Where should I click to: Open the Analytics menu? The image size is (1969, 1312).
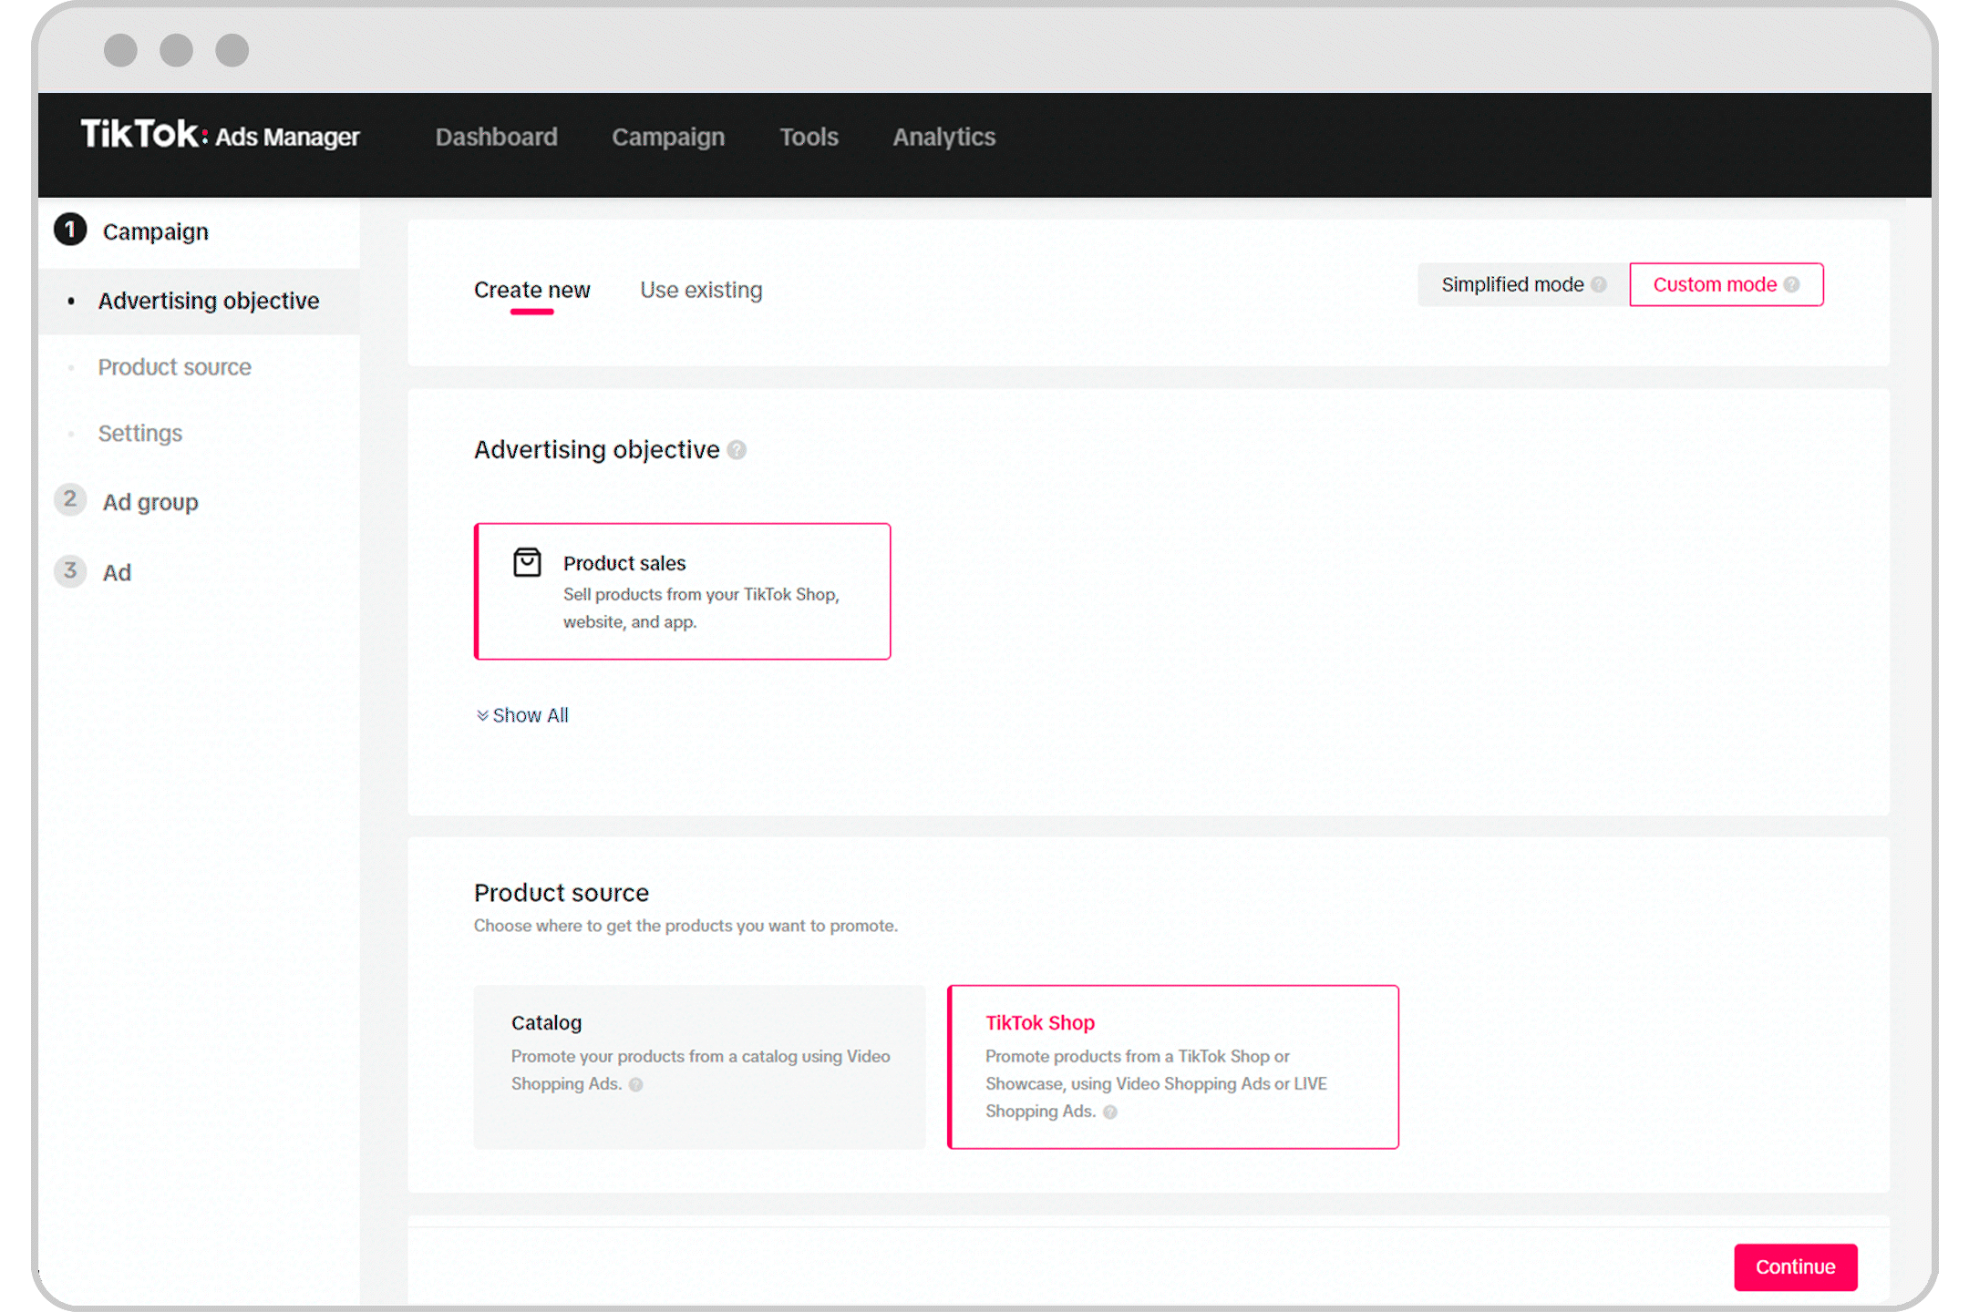[x=943, y=137]
